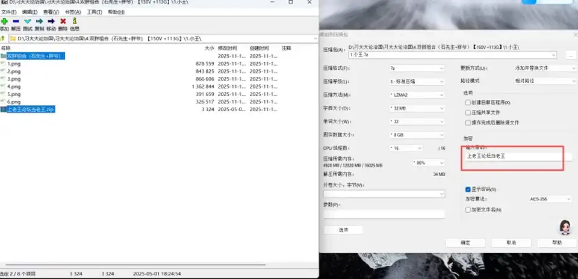Click the 帮助 (Help) button in dialog
This screenshot has height=279, width=578.
click(557, 243)
